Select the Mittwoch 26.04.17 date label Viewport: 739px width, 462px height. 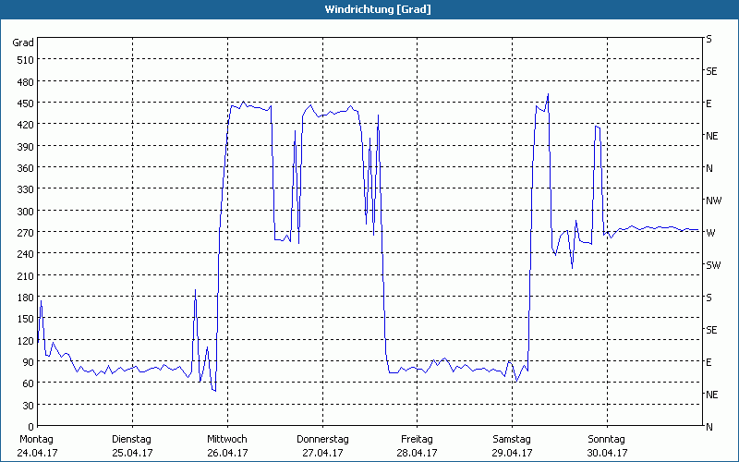pyautogui.click(x=227, y=445)
